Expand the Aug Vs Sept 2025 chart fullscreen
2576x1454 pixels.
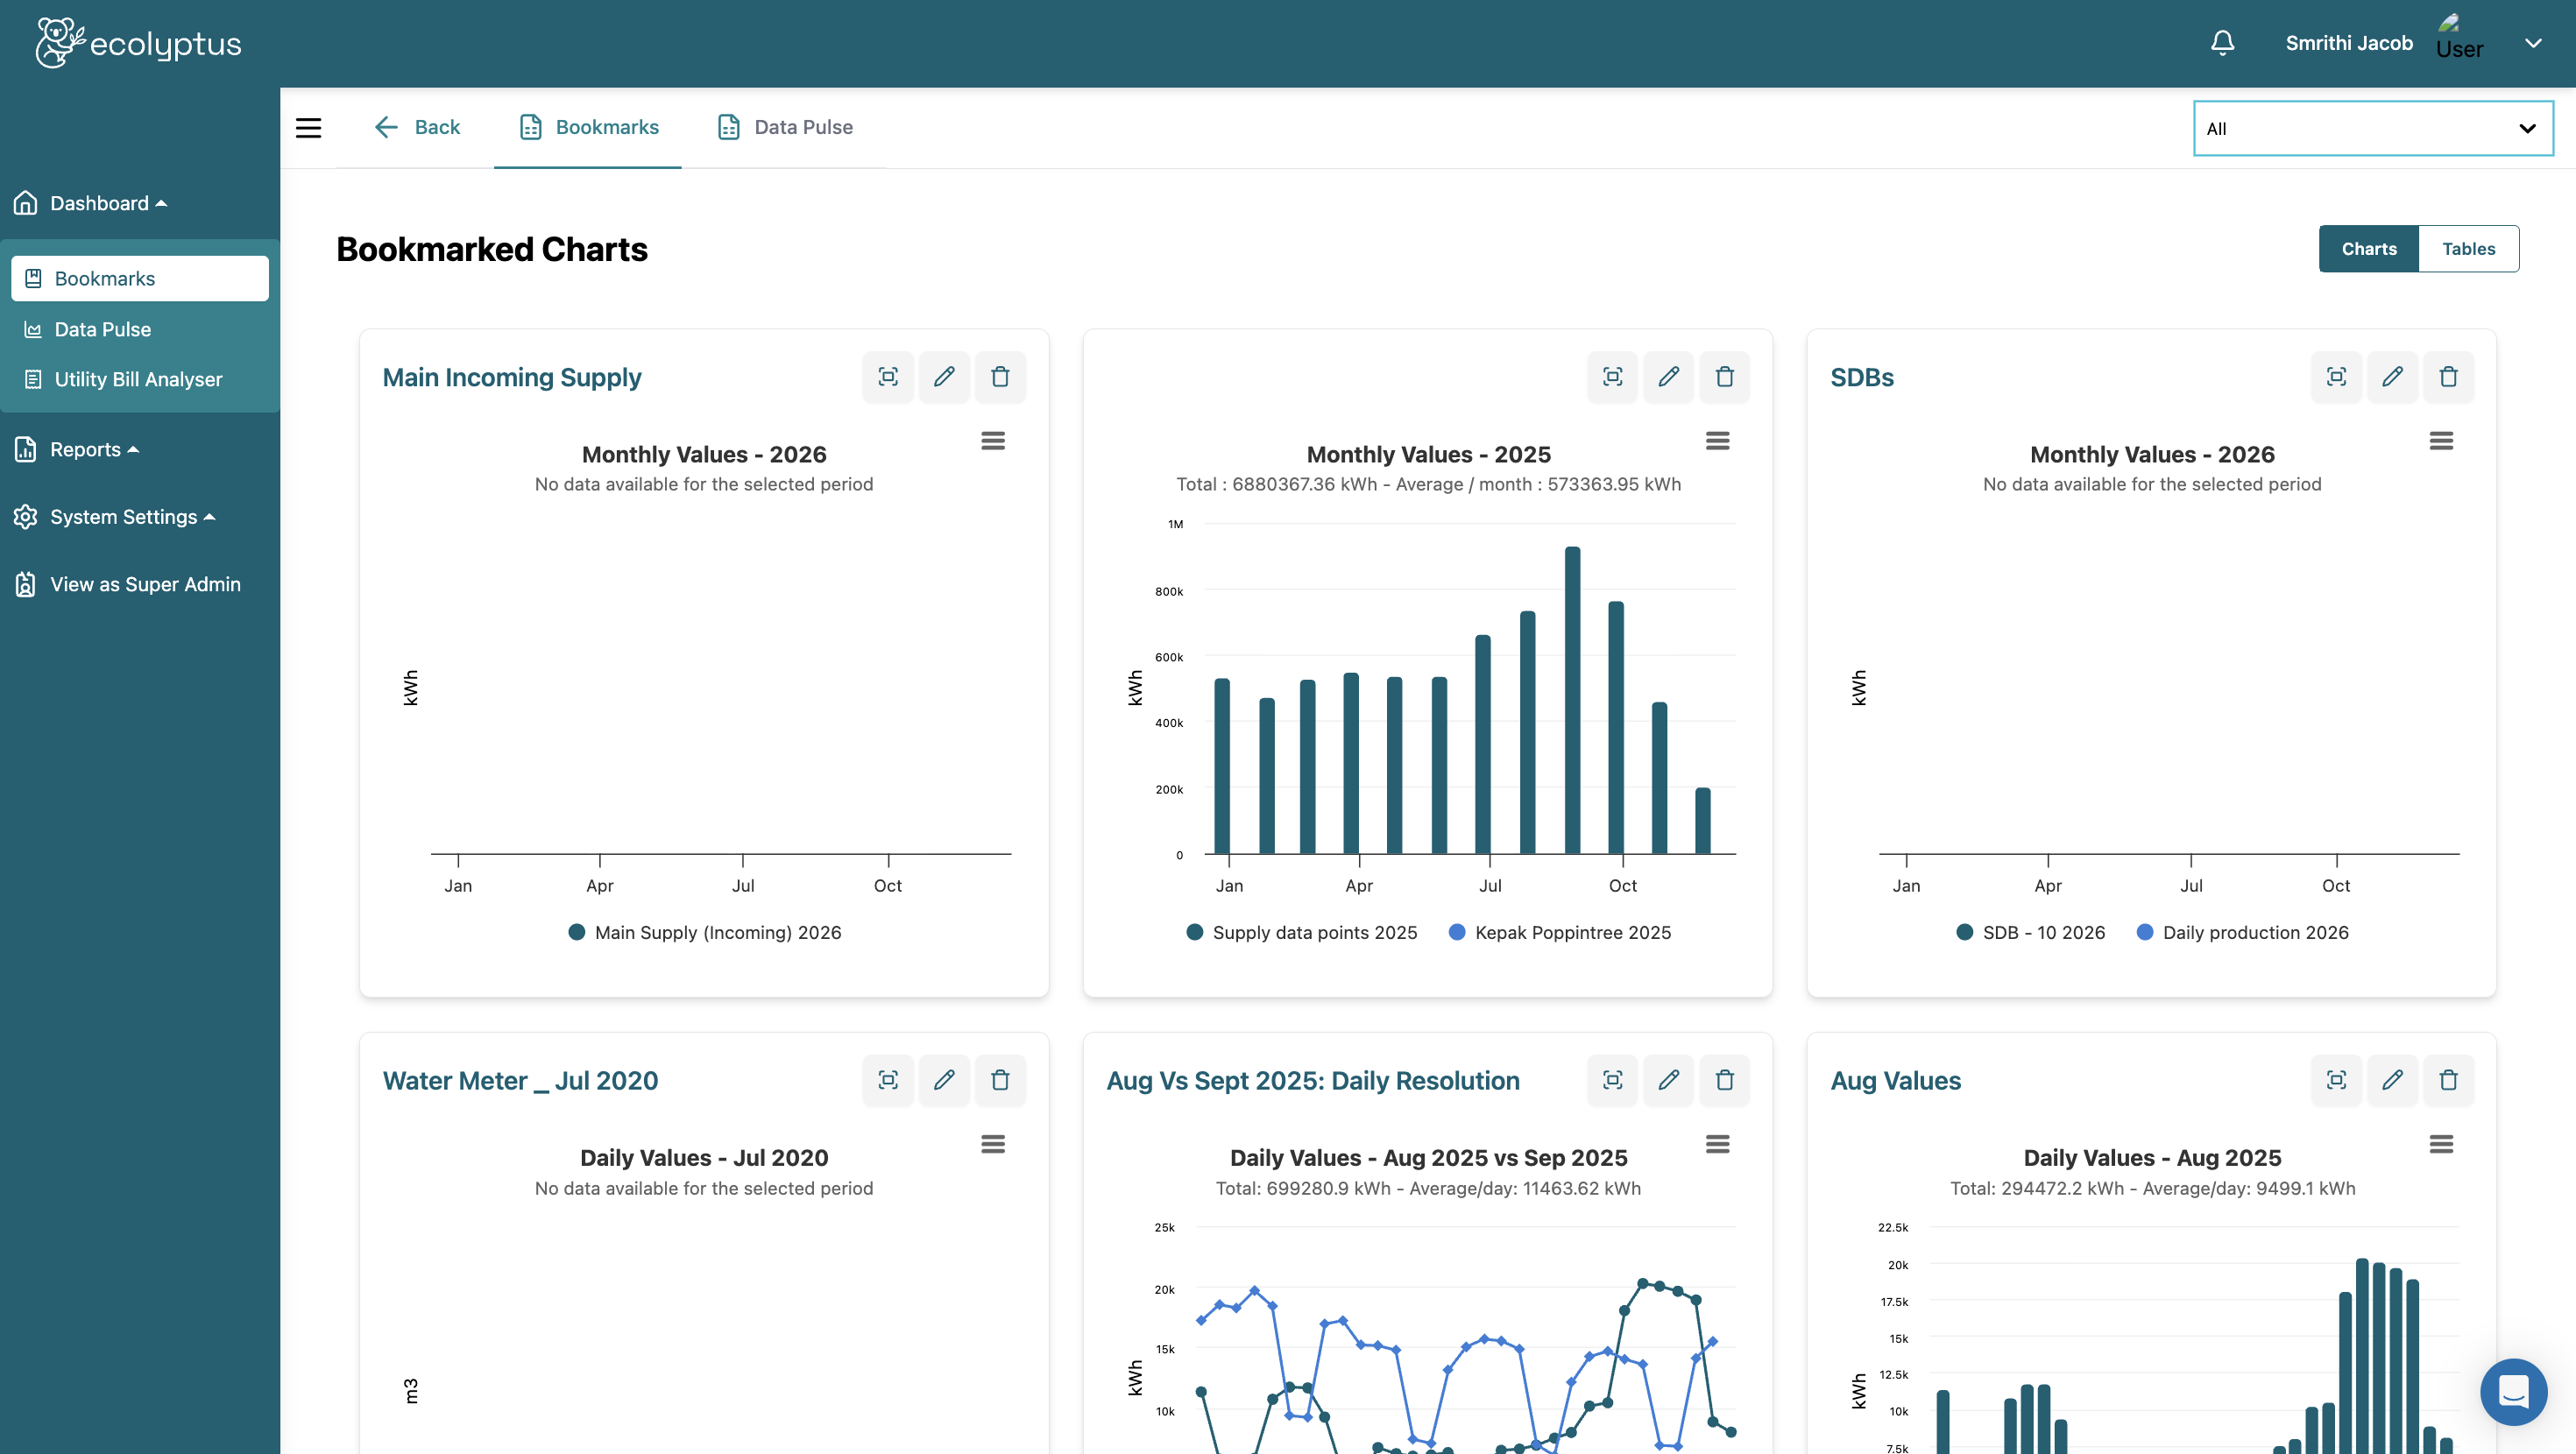(x=1612, y=1080)
